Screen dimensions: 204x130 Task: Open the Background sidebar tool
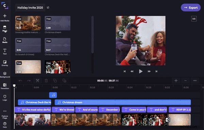click(5, 75)
